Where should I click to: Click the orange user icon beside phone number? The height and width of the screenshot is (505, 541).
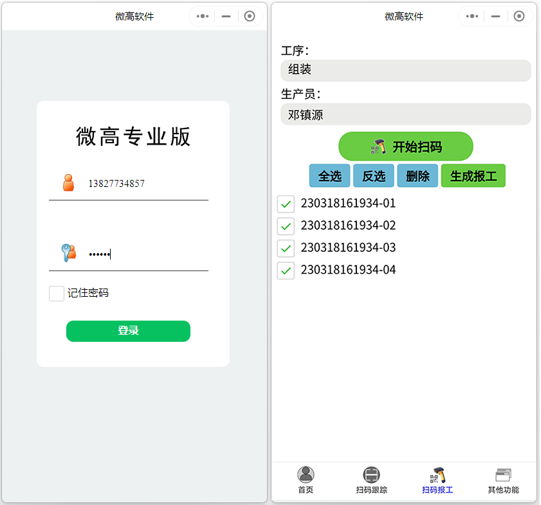coord(69,183)
